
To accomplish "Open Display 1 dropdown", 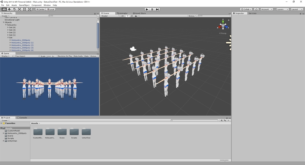I will click(x=7, y=56).
